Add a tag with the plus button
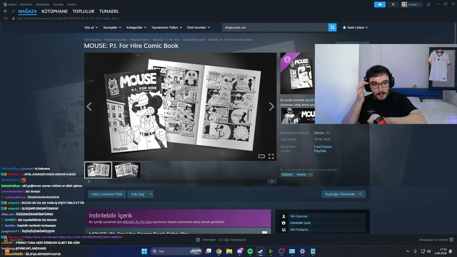 point(311,175)
